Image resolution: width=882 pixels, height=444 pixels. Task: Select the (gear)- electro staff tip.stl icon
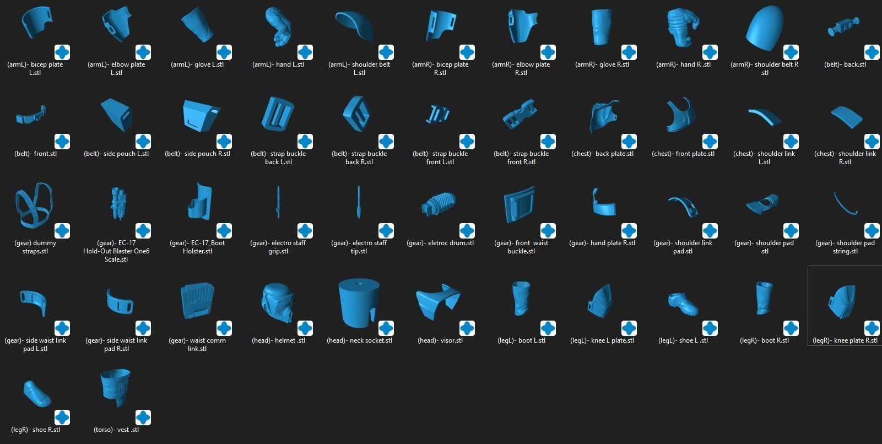point(359,203)
